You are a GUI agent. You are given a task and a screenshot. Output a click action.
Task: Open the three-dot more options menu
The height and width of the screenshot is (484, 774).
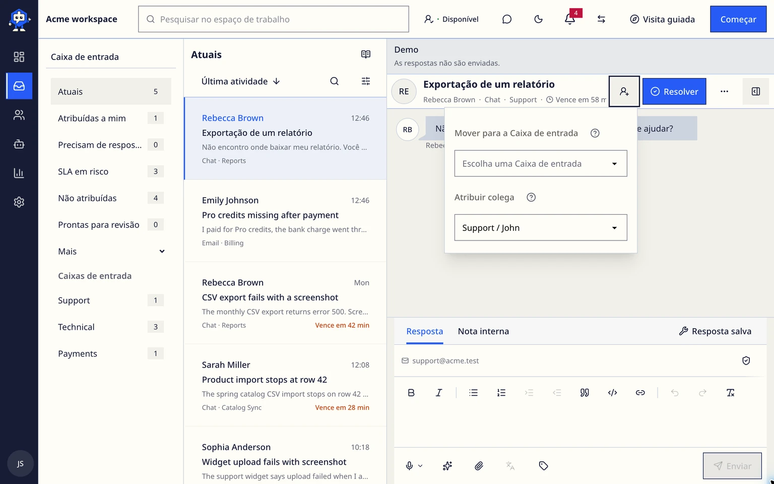coord(724,91)
